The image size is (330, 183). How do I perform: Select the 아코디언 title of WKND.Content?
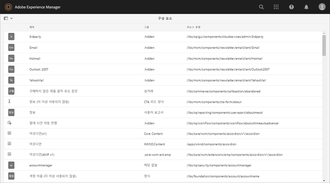click(x=35, y=144)
